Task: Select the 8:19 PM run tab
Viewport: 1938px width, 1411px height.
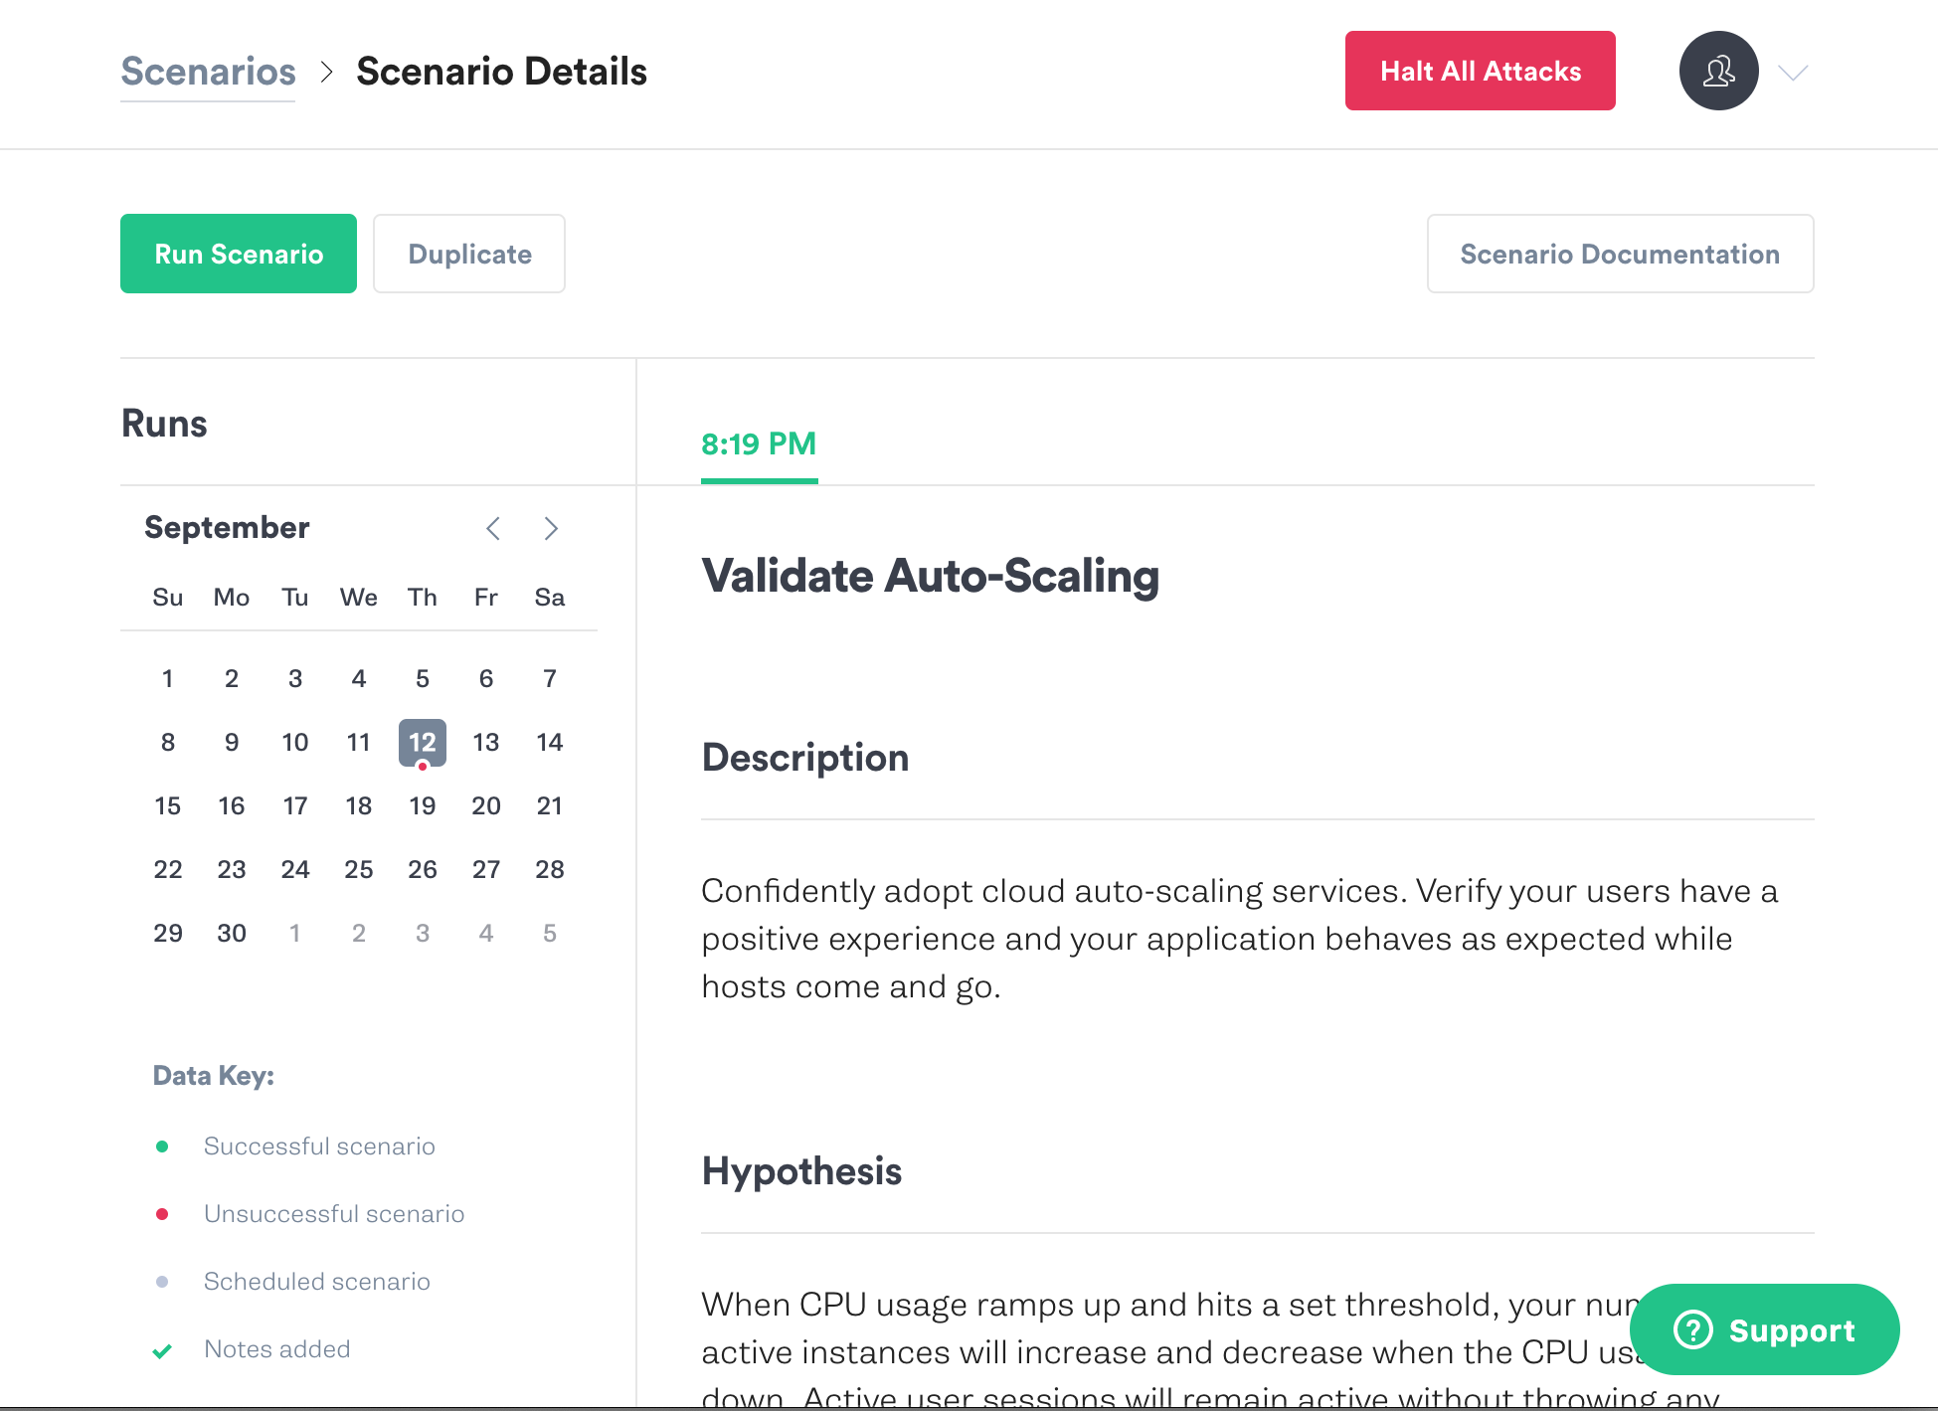Action: (x=759, y=444)
